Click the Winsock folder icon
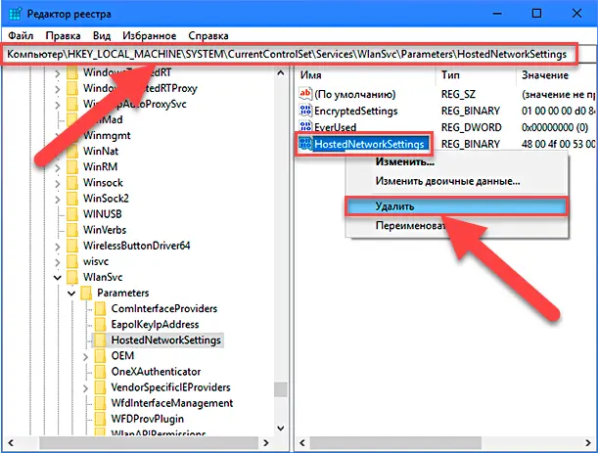 click(72, 183)
